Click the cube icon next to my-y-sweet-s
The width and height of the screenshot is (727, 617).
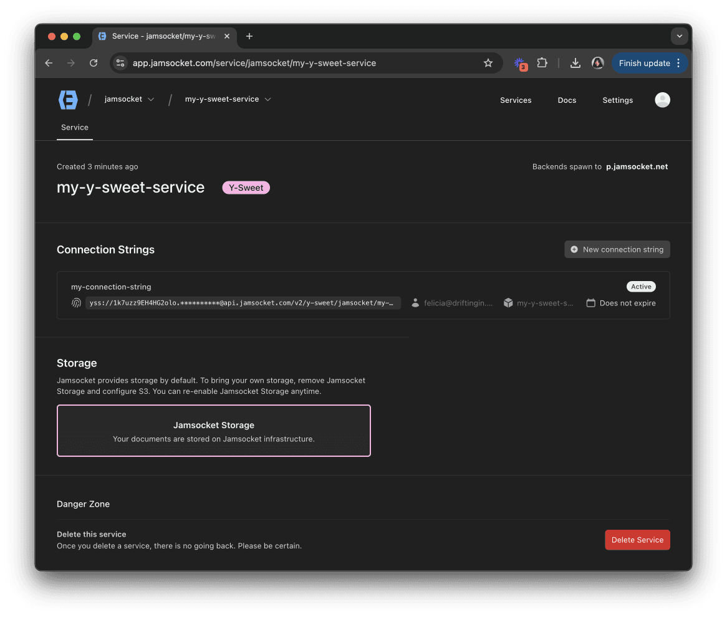[509, 303]
